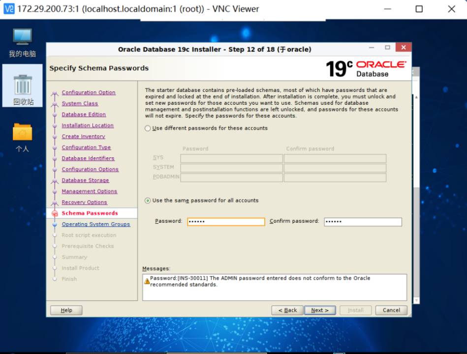The image size is (467, 354).
Task: Minimize the Oracle installer window
Action: [x=373, y=48]
